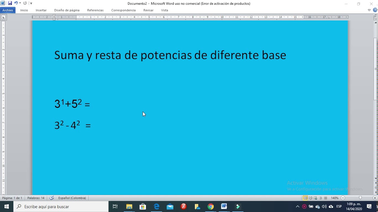Open the Mail app from the taskbar
Viewport: 378px width, 212px height.
[x=170, y=206]
